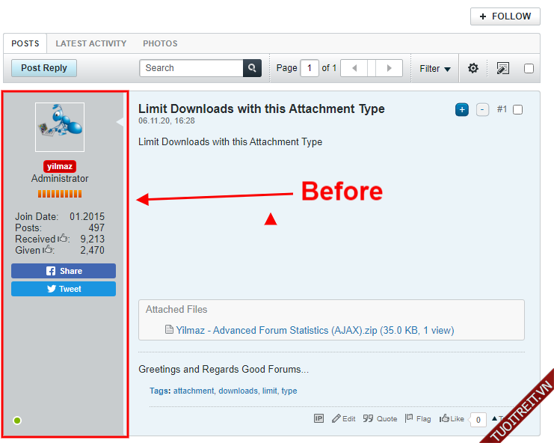Like the post with thumbs-up
Image resolution: width=554 pixels, height=443 pixels.
pyautogui.click(x=452, y=419)
